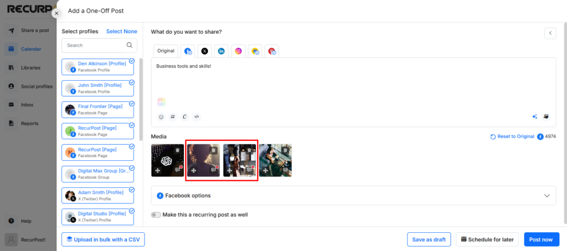
Task: Expand the Facebook options section
Action: [x=353, y=195]
